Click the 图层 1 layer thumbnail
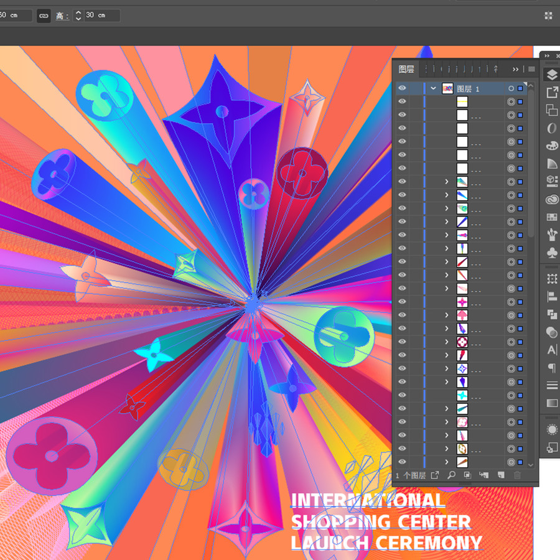Image resolution: width=560 pixels, height=560 pixels. 447,88
